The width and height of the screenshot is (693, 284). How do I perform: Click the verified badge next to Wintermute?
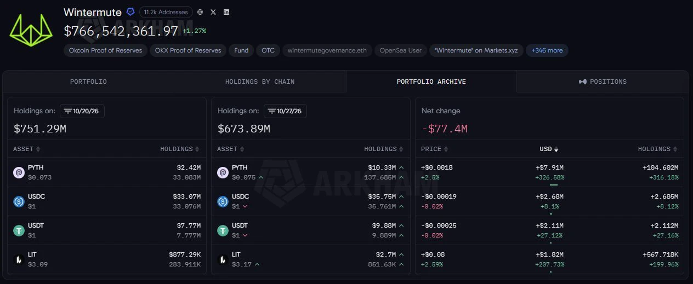point(130,11)
